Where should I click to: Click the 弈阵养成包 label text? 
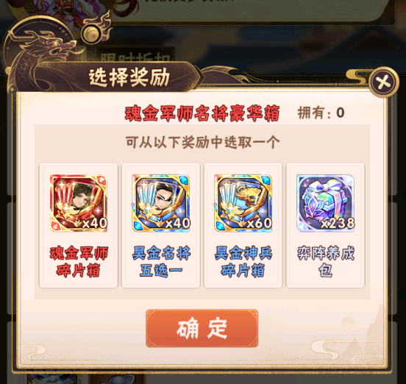tap(326, 262)
